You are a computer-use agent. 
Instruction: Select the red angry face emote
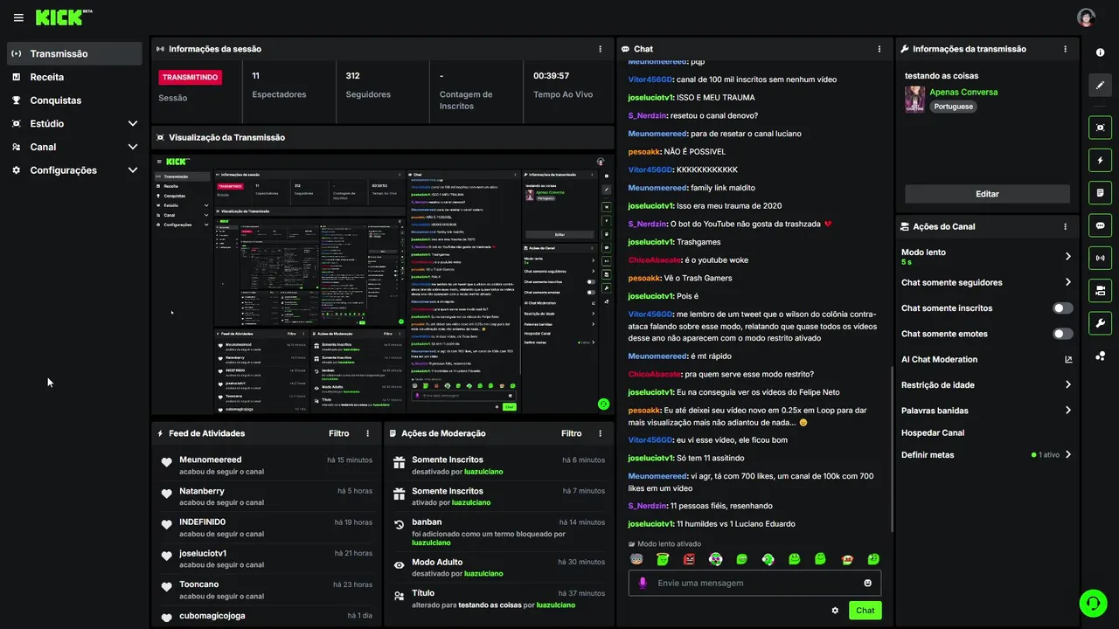point(689,559)
